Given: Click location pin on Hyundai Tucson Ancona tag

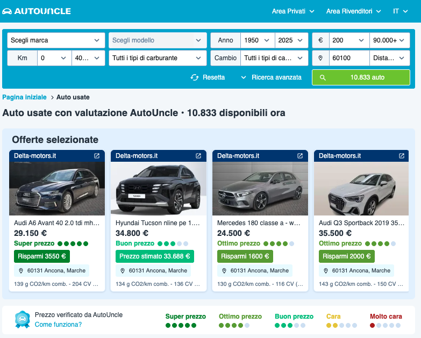Looking at the screenshot, I should [x=123, y=271].
